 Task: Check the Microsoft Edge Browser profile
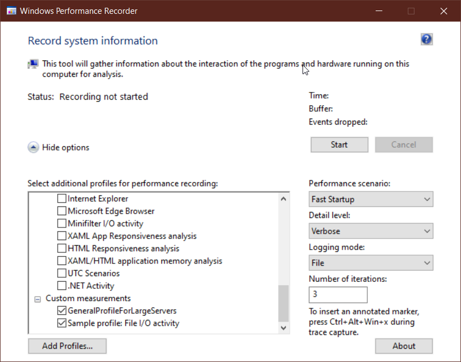(62, 211)
